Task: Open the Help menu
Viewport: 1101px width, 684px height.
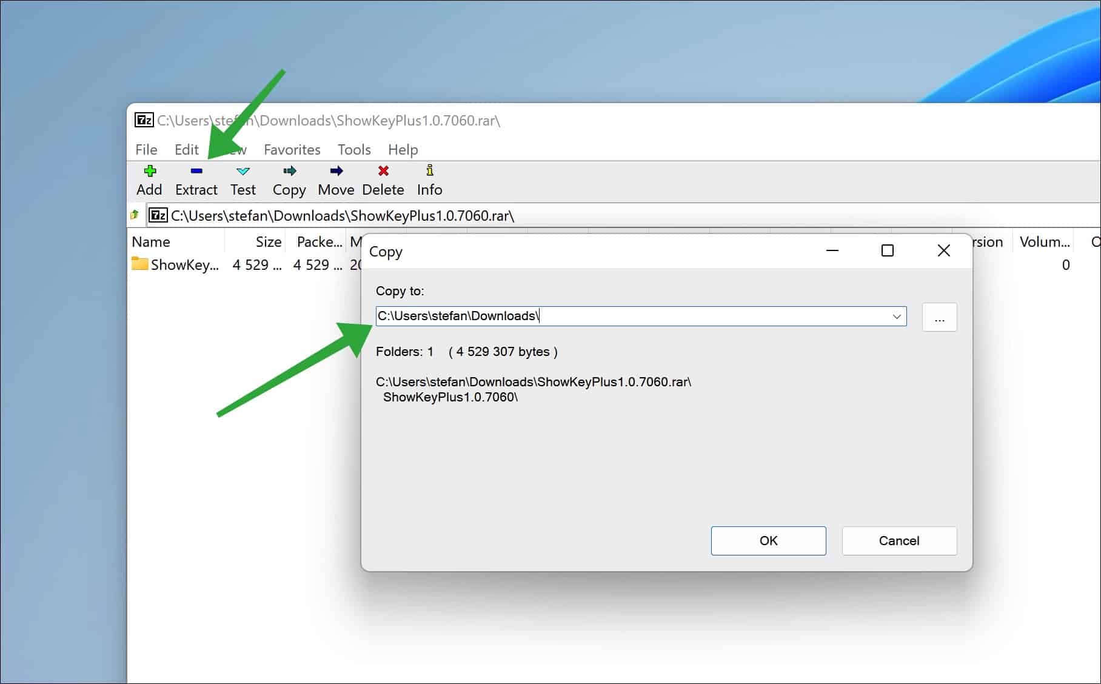Action: [x=402, y=149]
